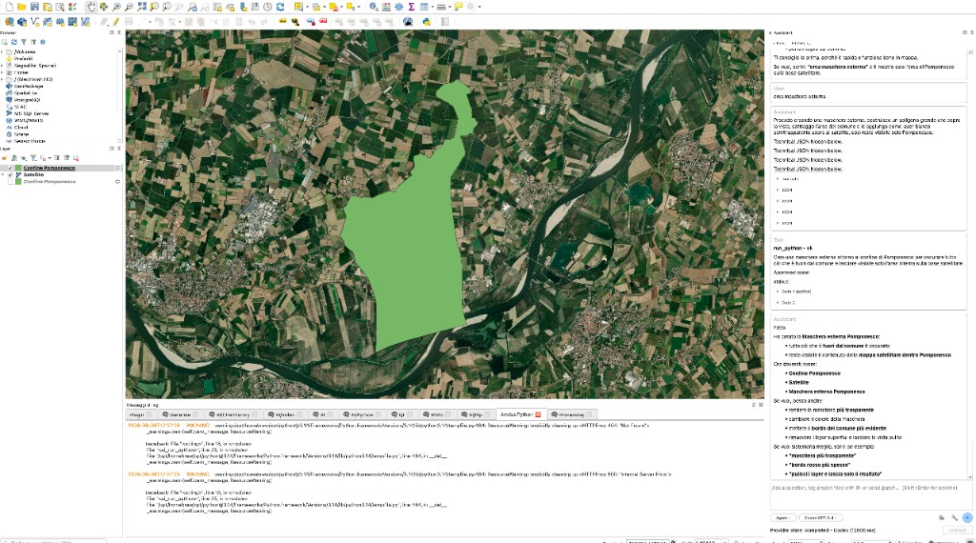Click the blue send button in Assistant
The height and width of the screenshot is (543, 976).
[966, 517]
